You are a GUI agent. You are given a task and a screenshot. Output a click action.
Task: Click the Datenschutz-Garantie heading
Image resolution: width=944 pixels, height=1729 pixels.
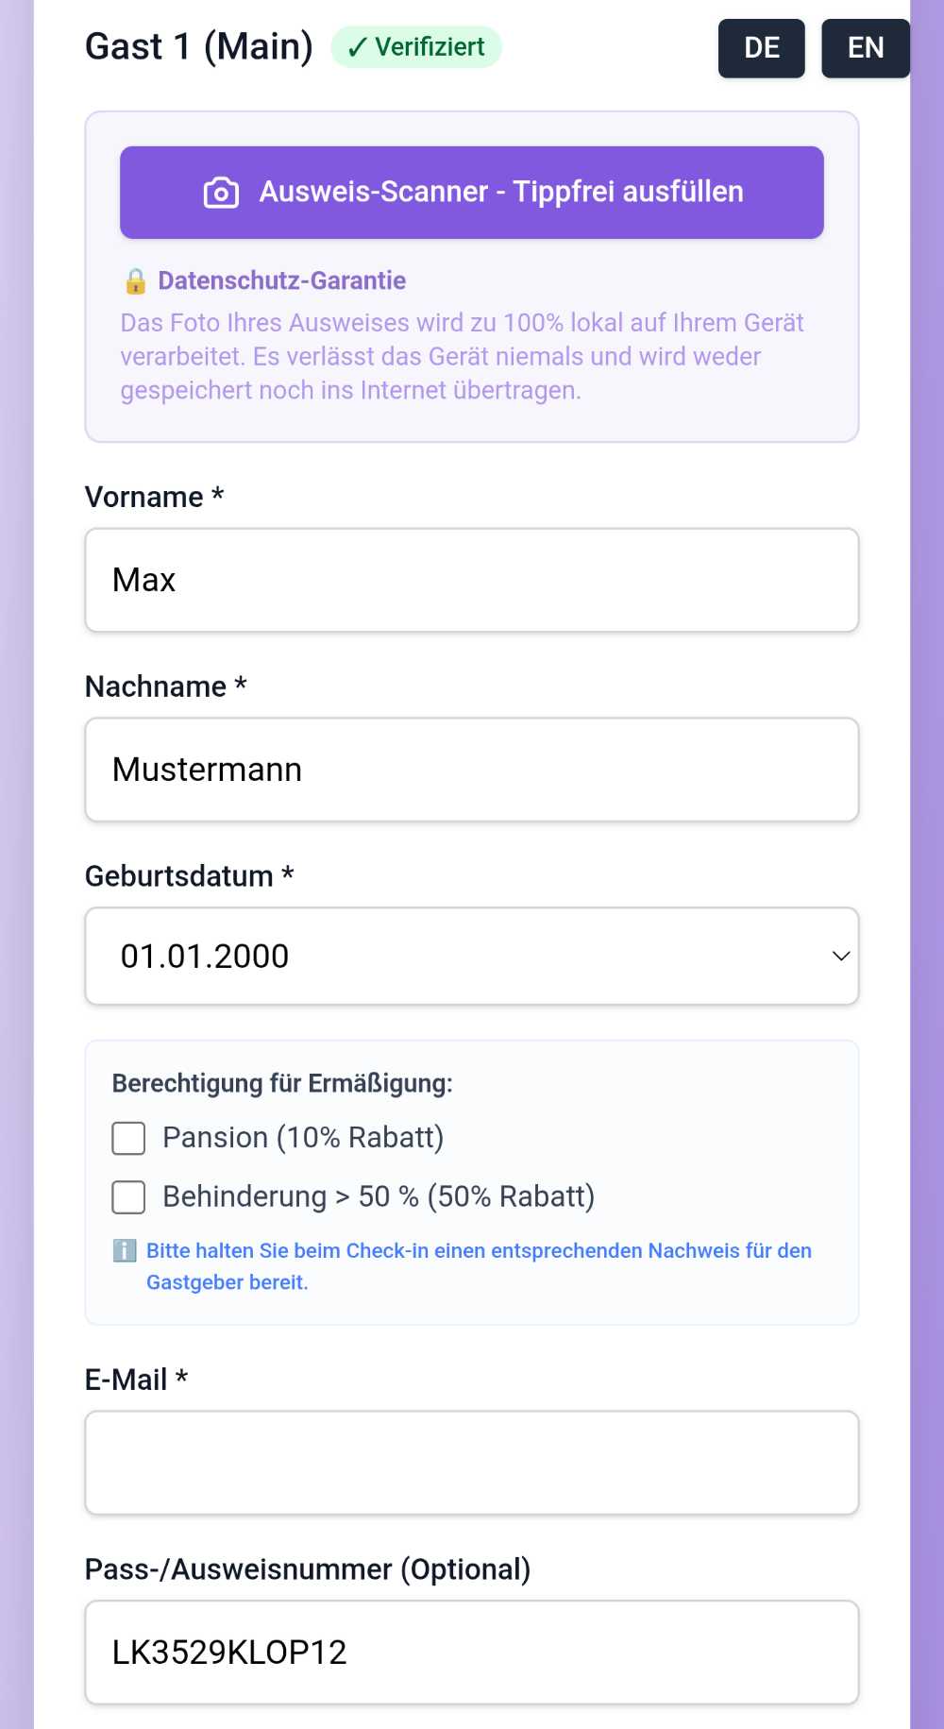coord(281,280)
